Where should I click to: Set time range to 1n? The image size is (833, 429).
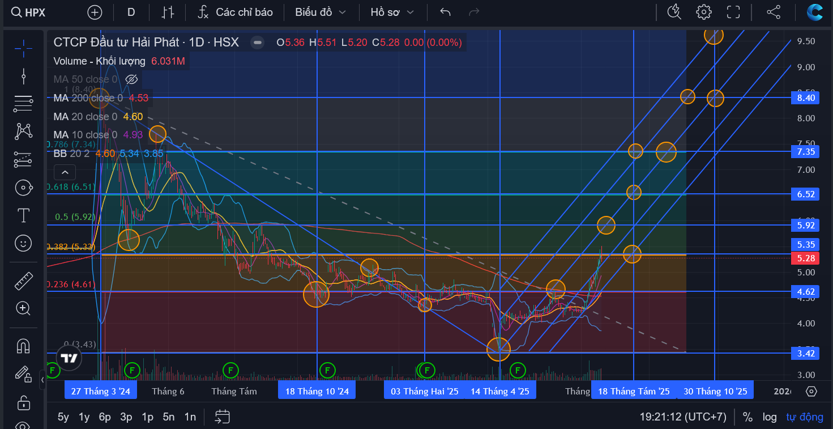pos(190,417)
